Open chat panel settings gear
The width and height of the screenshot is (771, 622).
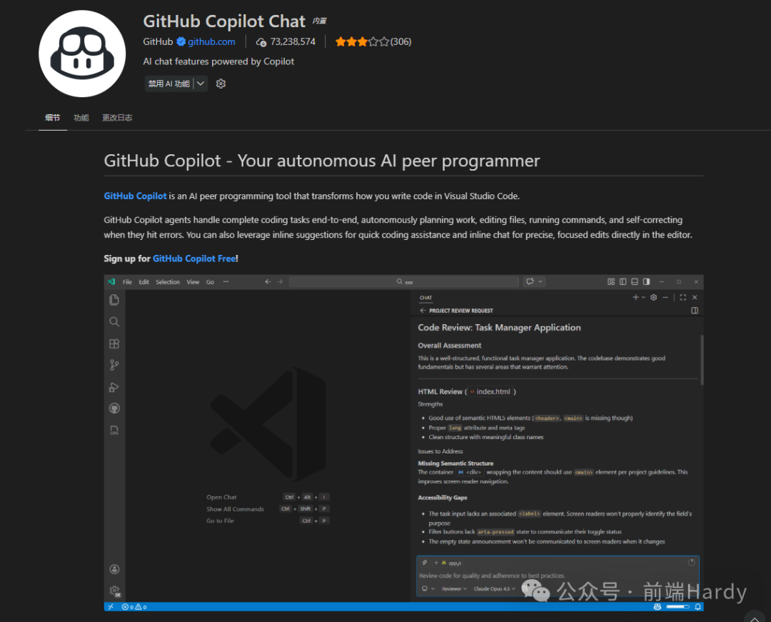tap(653, 297)
